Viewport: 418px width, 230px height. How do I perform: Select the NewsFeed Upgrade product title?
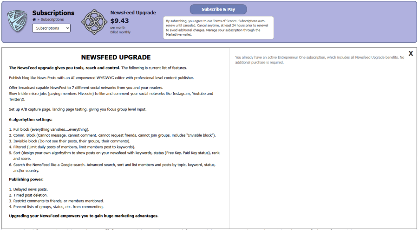point(133,13)
